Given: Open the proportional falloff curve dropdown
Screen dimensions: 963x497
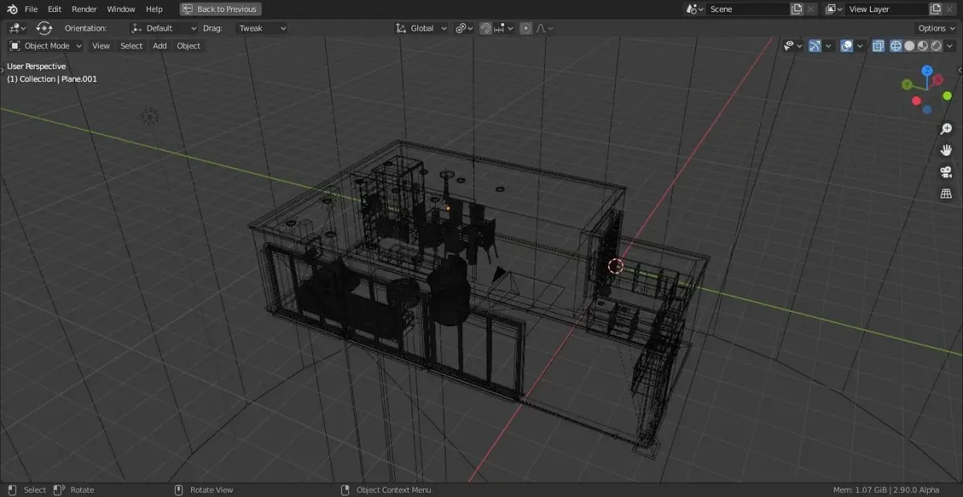Looking at the screenshot, I should pos(545,28).
